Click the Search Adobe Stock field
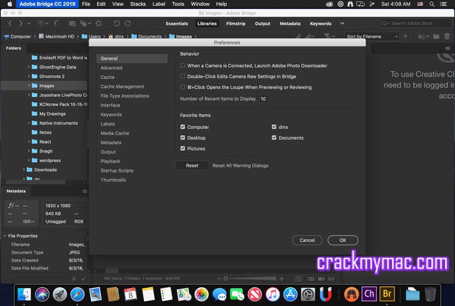Screen dimensions: 455x306 (x=416, y=23)
